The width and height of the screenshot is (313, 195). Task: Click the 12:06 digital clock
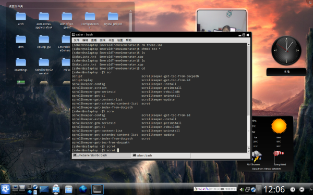point(274,189)
